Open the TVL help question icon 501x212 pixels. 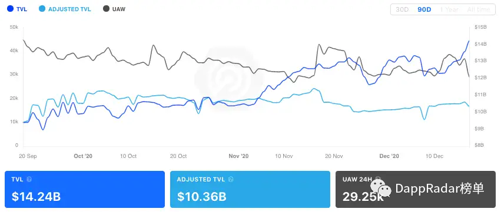[29, 180]
